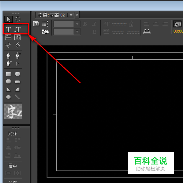
Task: Align text to the left
Action: [x=147, y=24]
